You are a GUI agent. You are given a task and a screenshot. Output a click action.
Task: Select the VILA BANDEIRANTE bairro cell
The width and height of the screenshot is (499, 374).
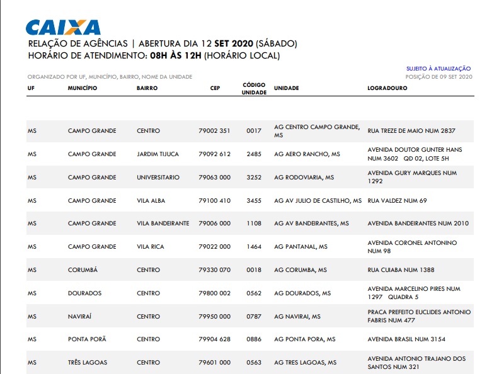[x=163, y=224]
